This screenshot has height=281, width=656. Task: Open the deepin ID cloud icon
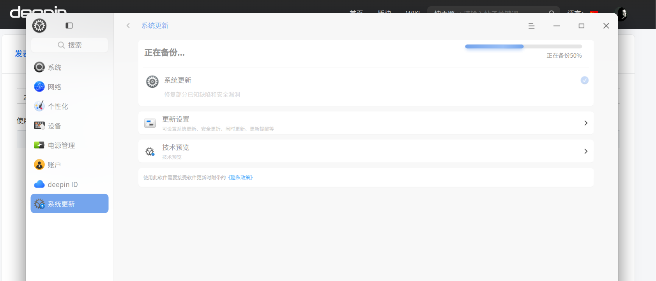pyautogui.click(x=39, y=184)
